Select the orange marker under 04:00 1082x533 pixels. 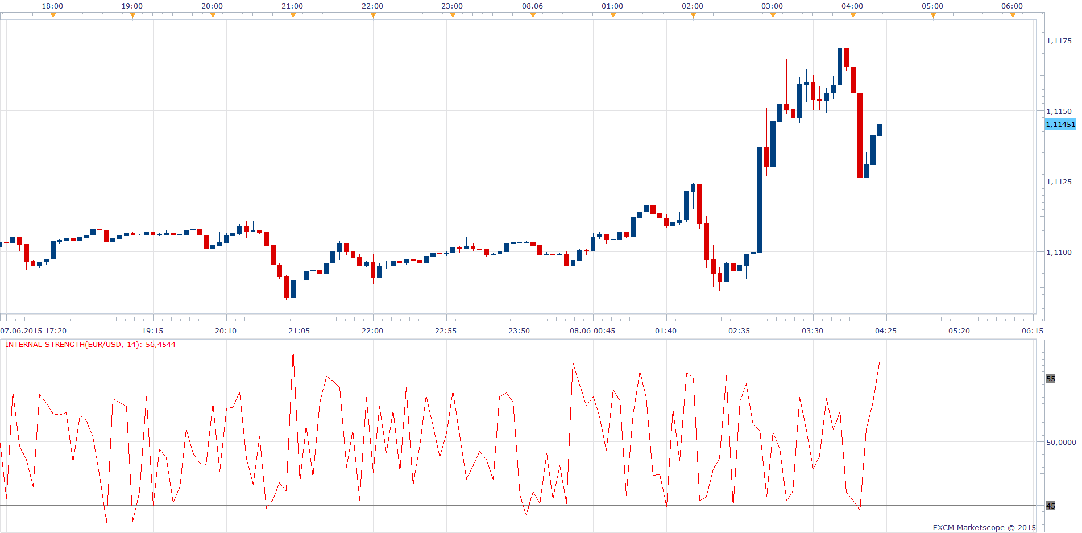(x=853, y=15)
